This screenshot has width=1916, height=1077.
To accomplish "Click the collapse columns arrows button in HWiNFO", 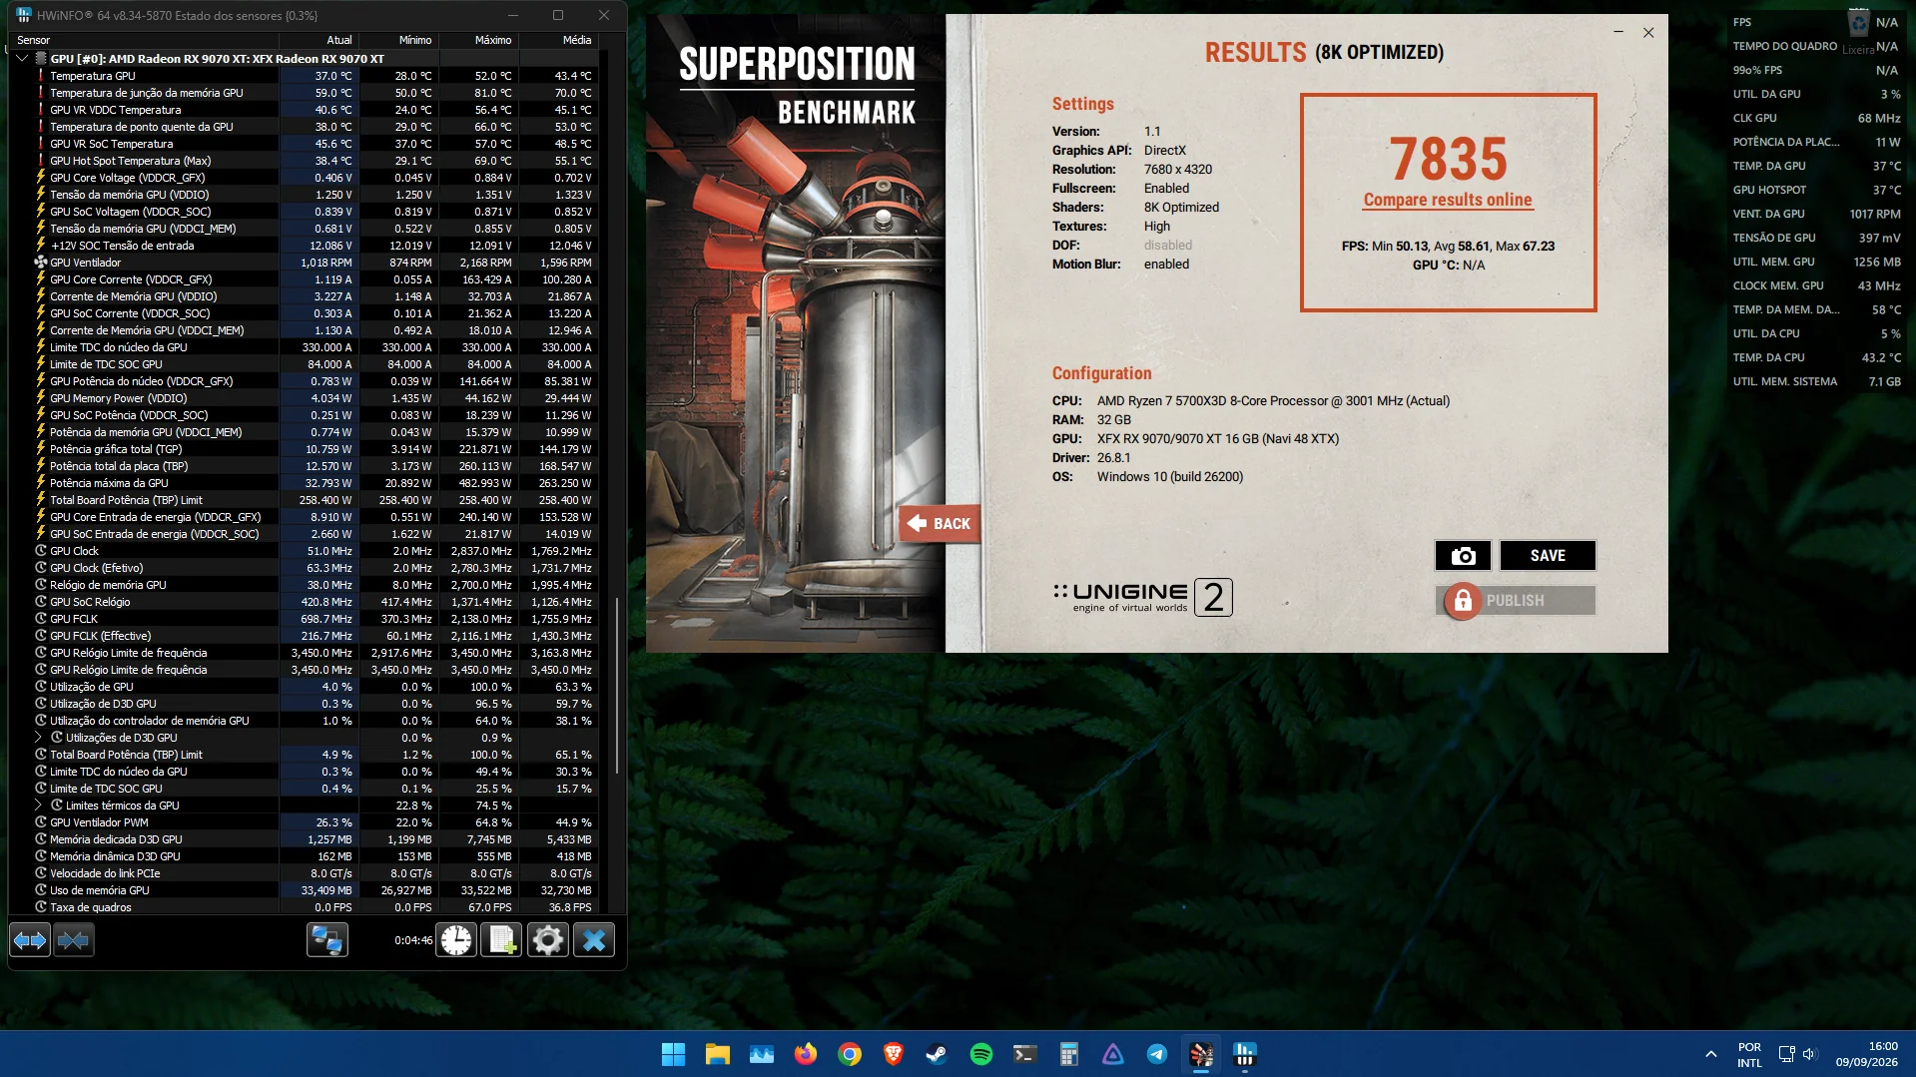I will 74,940.
